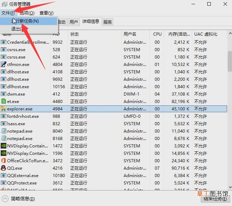Click the fontdrvhost.exe process icon
232x206 pixels.
[4, 116]
